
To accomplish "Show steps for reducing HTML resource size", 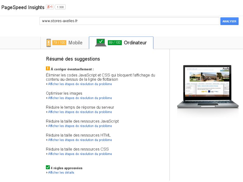I will (80, 140).
